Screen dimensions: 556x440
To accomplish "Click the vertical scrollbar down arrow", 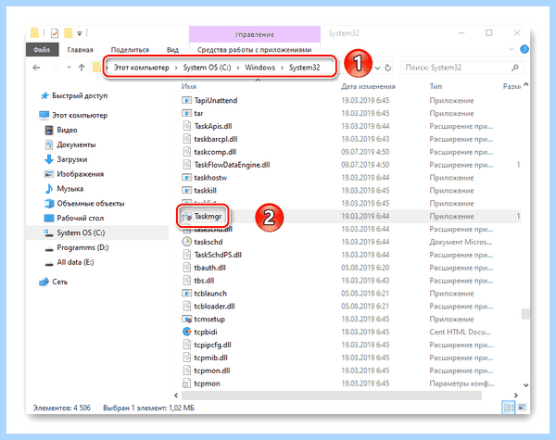I will click(x=525, y=385).
